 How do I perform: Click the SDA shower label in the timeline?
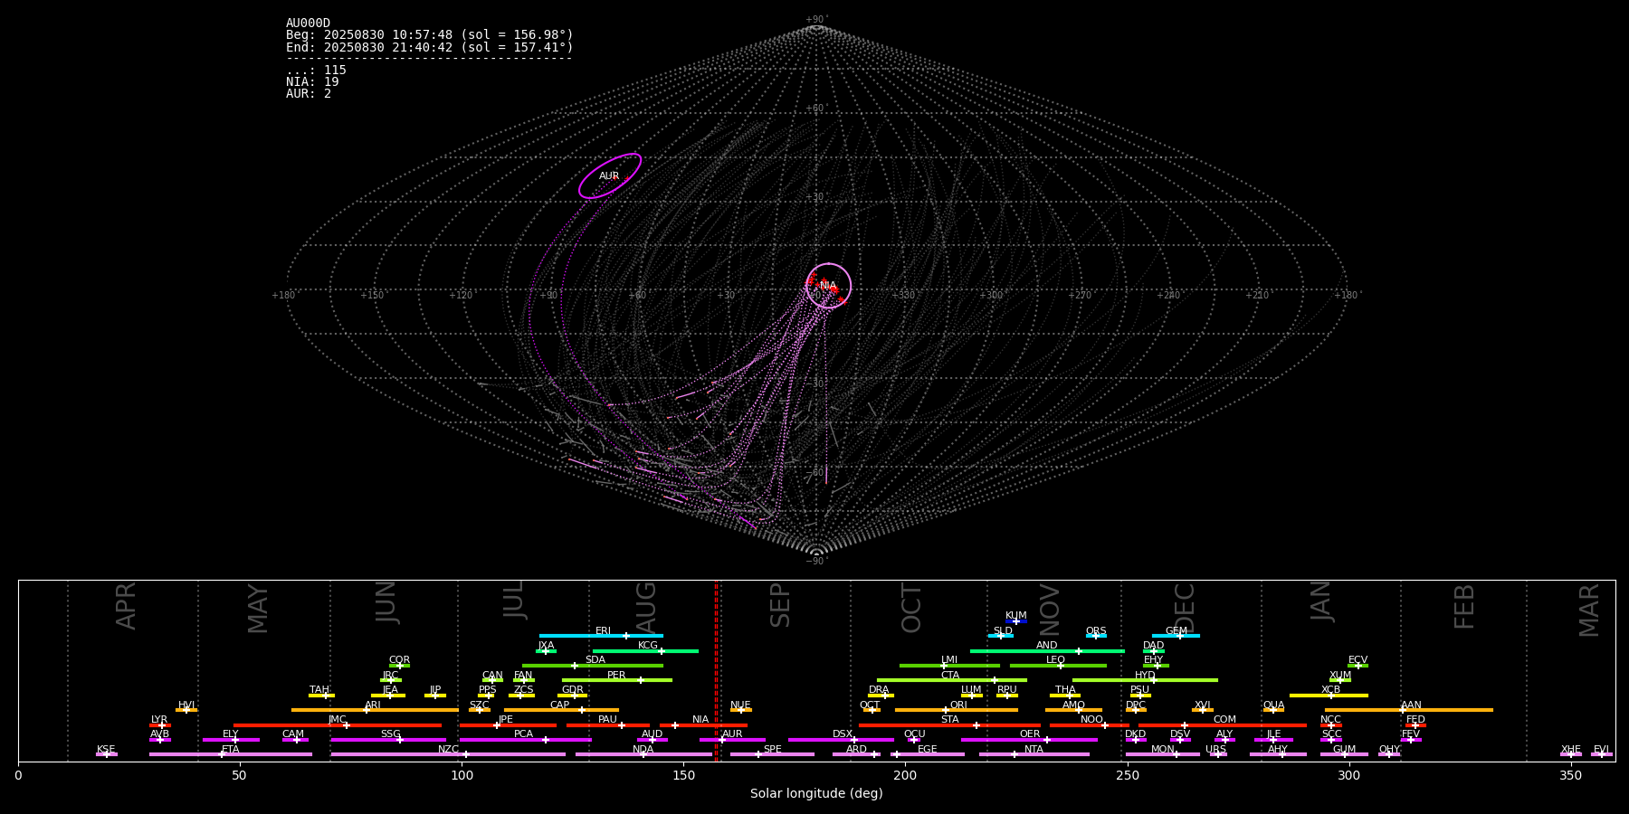click(595, 660)
